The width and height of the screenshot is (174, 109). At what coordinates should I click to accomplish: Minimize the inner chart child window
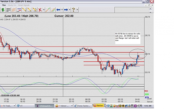tap(146, 5)
